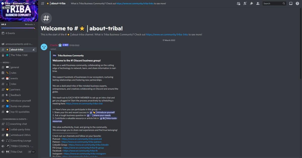The image size is (302, 158).
Task: Click the triba-podcast link
Action: (x=82, y=139)
